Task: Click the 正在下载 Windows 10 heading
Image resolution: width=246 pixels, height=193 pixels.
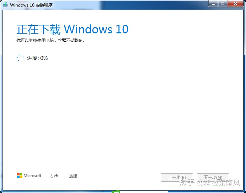Action: (x=72, y=29)
